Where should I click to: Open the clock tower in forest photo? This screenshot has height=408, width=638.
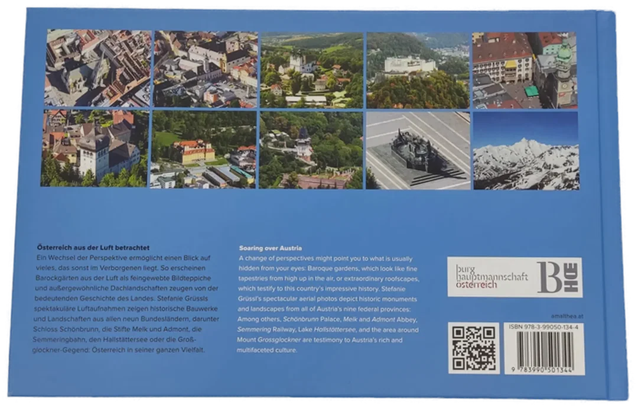pos(311,150)
